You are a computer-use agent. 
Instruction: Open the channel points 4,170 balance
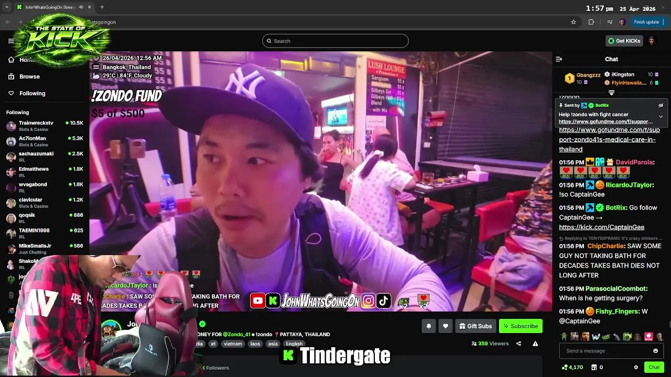572,367
